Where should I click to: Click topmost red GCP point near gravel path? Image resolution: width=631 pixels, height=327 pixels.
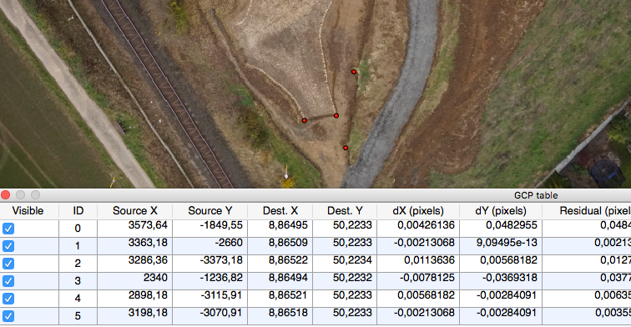point(354,72)
